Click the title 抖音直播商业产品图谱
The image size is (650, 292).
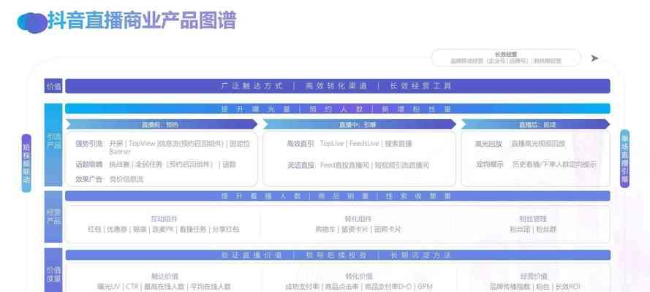142,20
